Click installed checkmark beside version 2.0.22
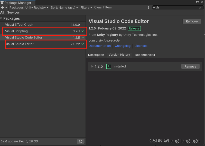Screen dimensions: 205x146 point(83,44)
